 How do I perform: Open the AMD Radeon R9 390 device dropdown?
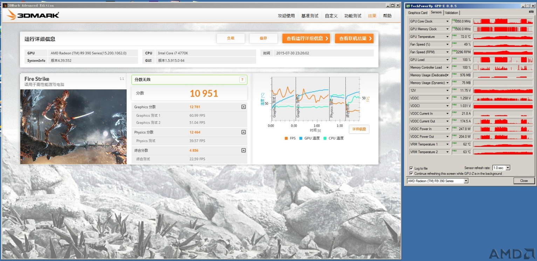(x=466, y=181)
